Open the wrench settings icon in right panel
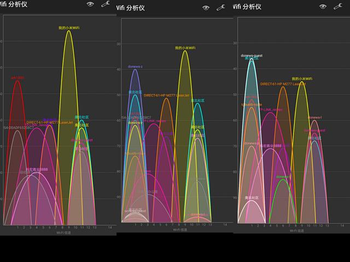350x262 pixels. point(338,6)
